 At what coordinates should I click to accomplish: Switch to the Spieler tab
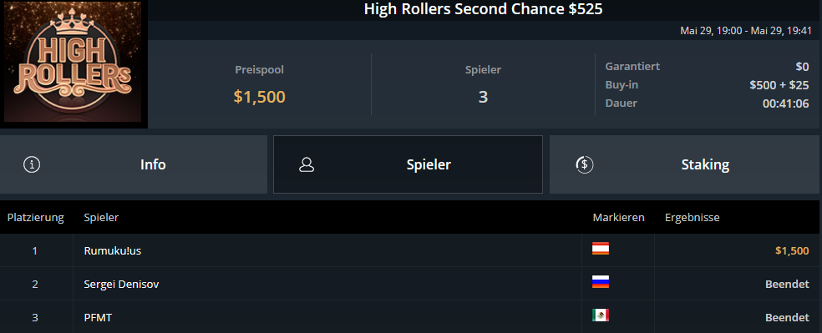pyautogui.click(x=408, y=164)
